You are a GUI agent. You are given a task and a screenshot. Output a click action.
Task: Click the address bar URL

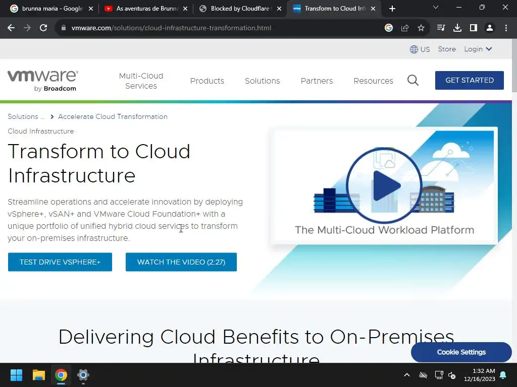coord(171,28)
